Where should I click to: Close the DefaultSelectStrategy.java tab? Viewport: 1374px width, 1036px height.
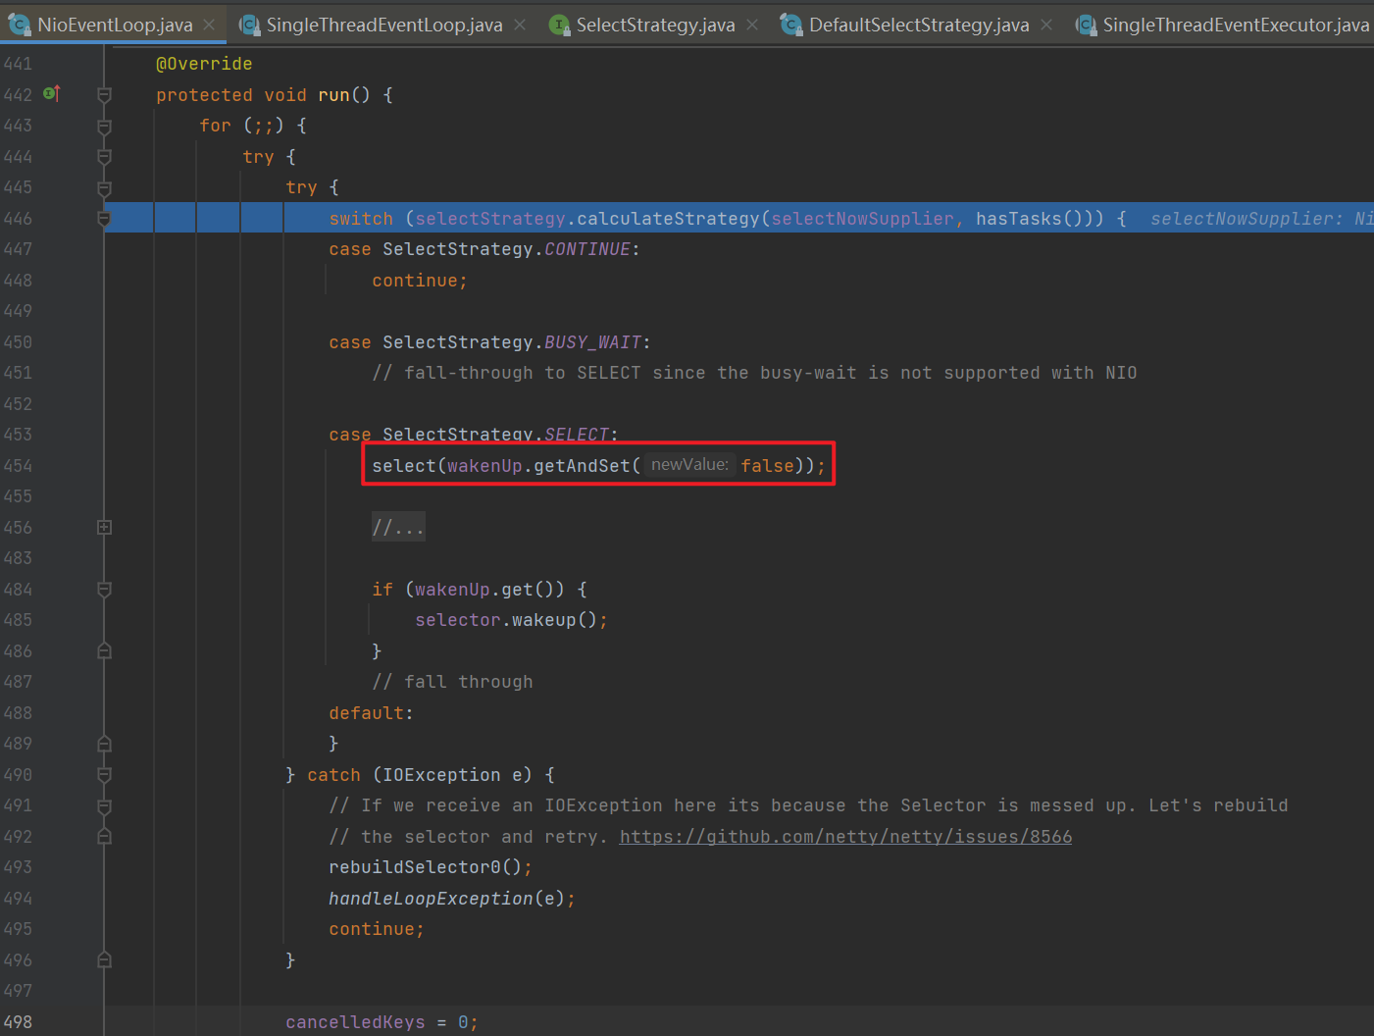[1046, 25]
